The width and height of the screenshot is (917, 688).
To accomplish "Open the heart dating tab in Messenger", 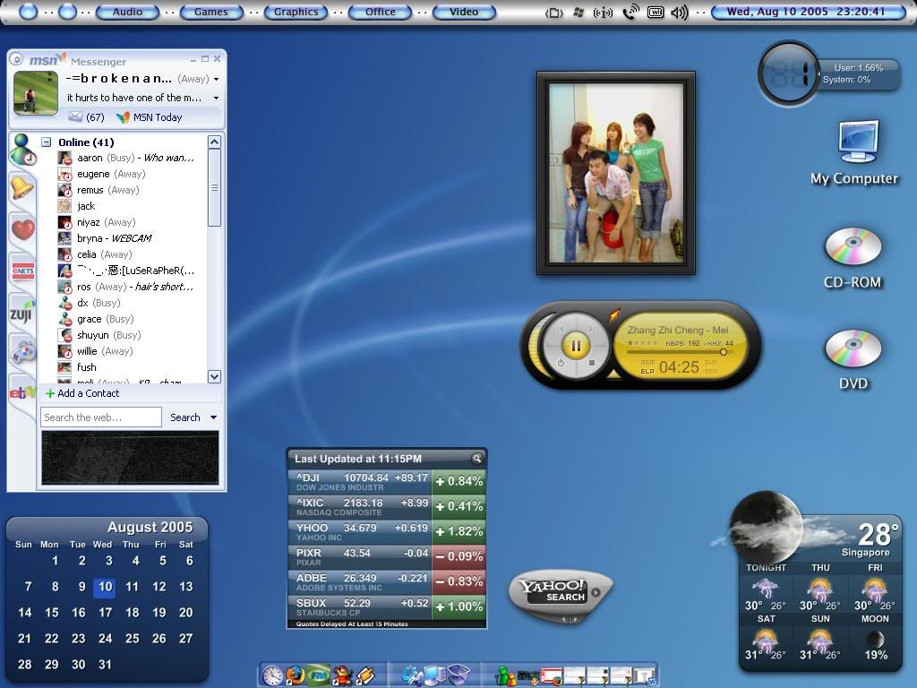I will (x=22, y=228).
